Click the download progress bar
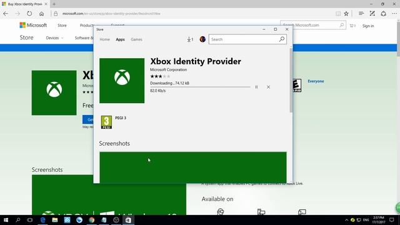The image size is (400, 225). (200, 87)
